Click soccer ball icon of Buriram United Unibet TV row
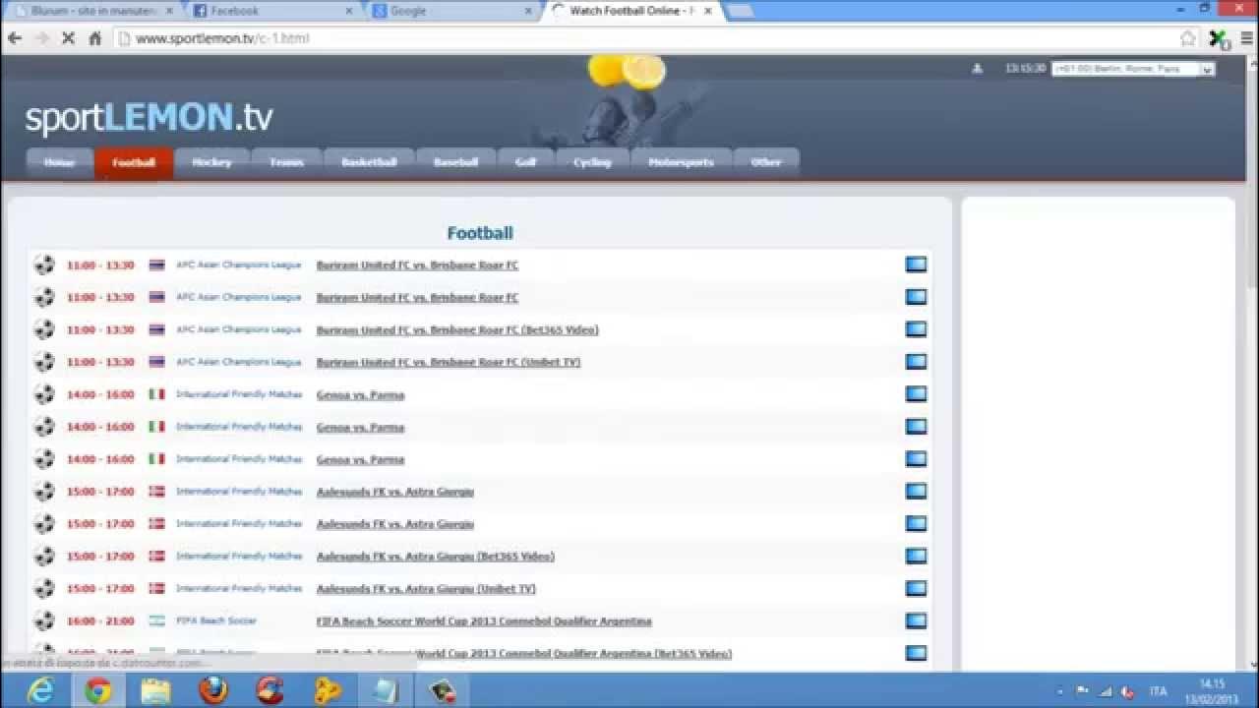 coord(44,362)
